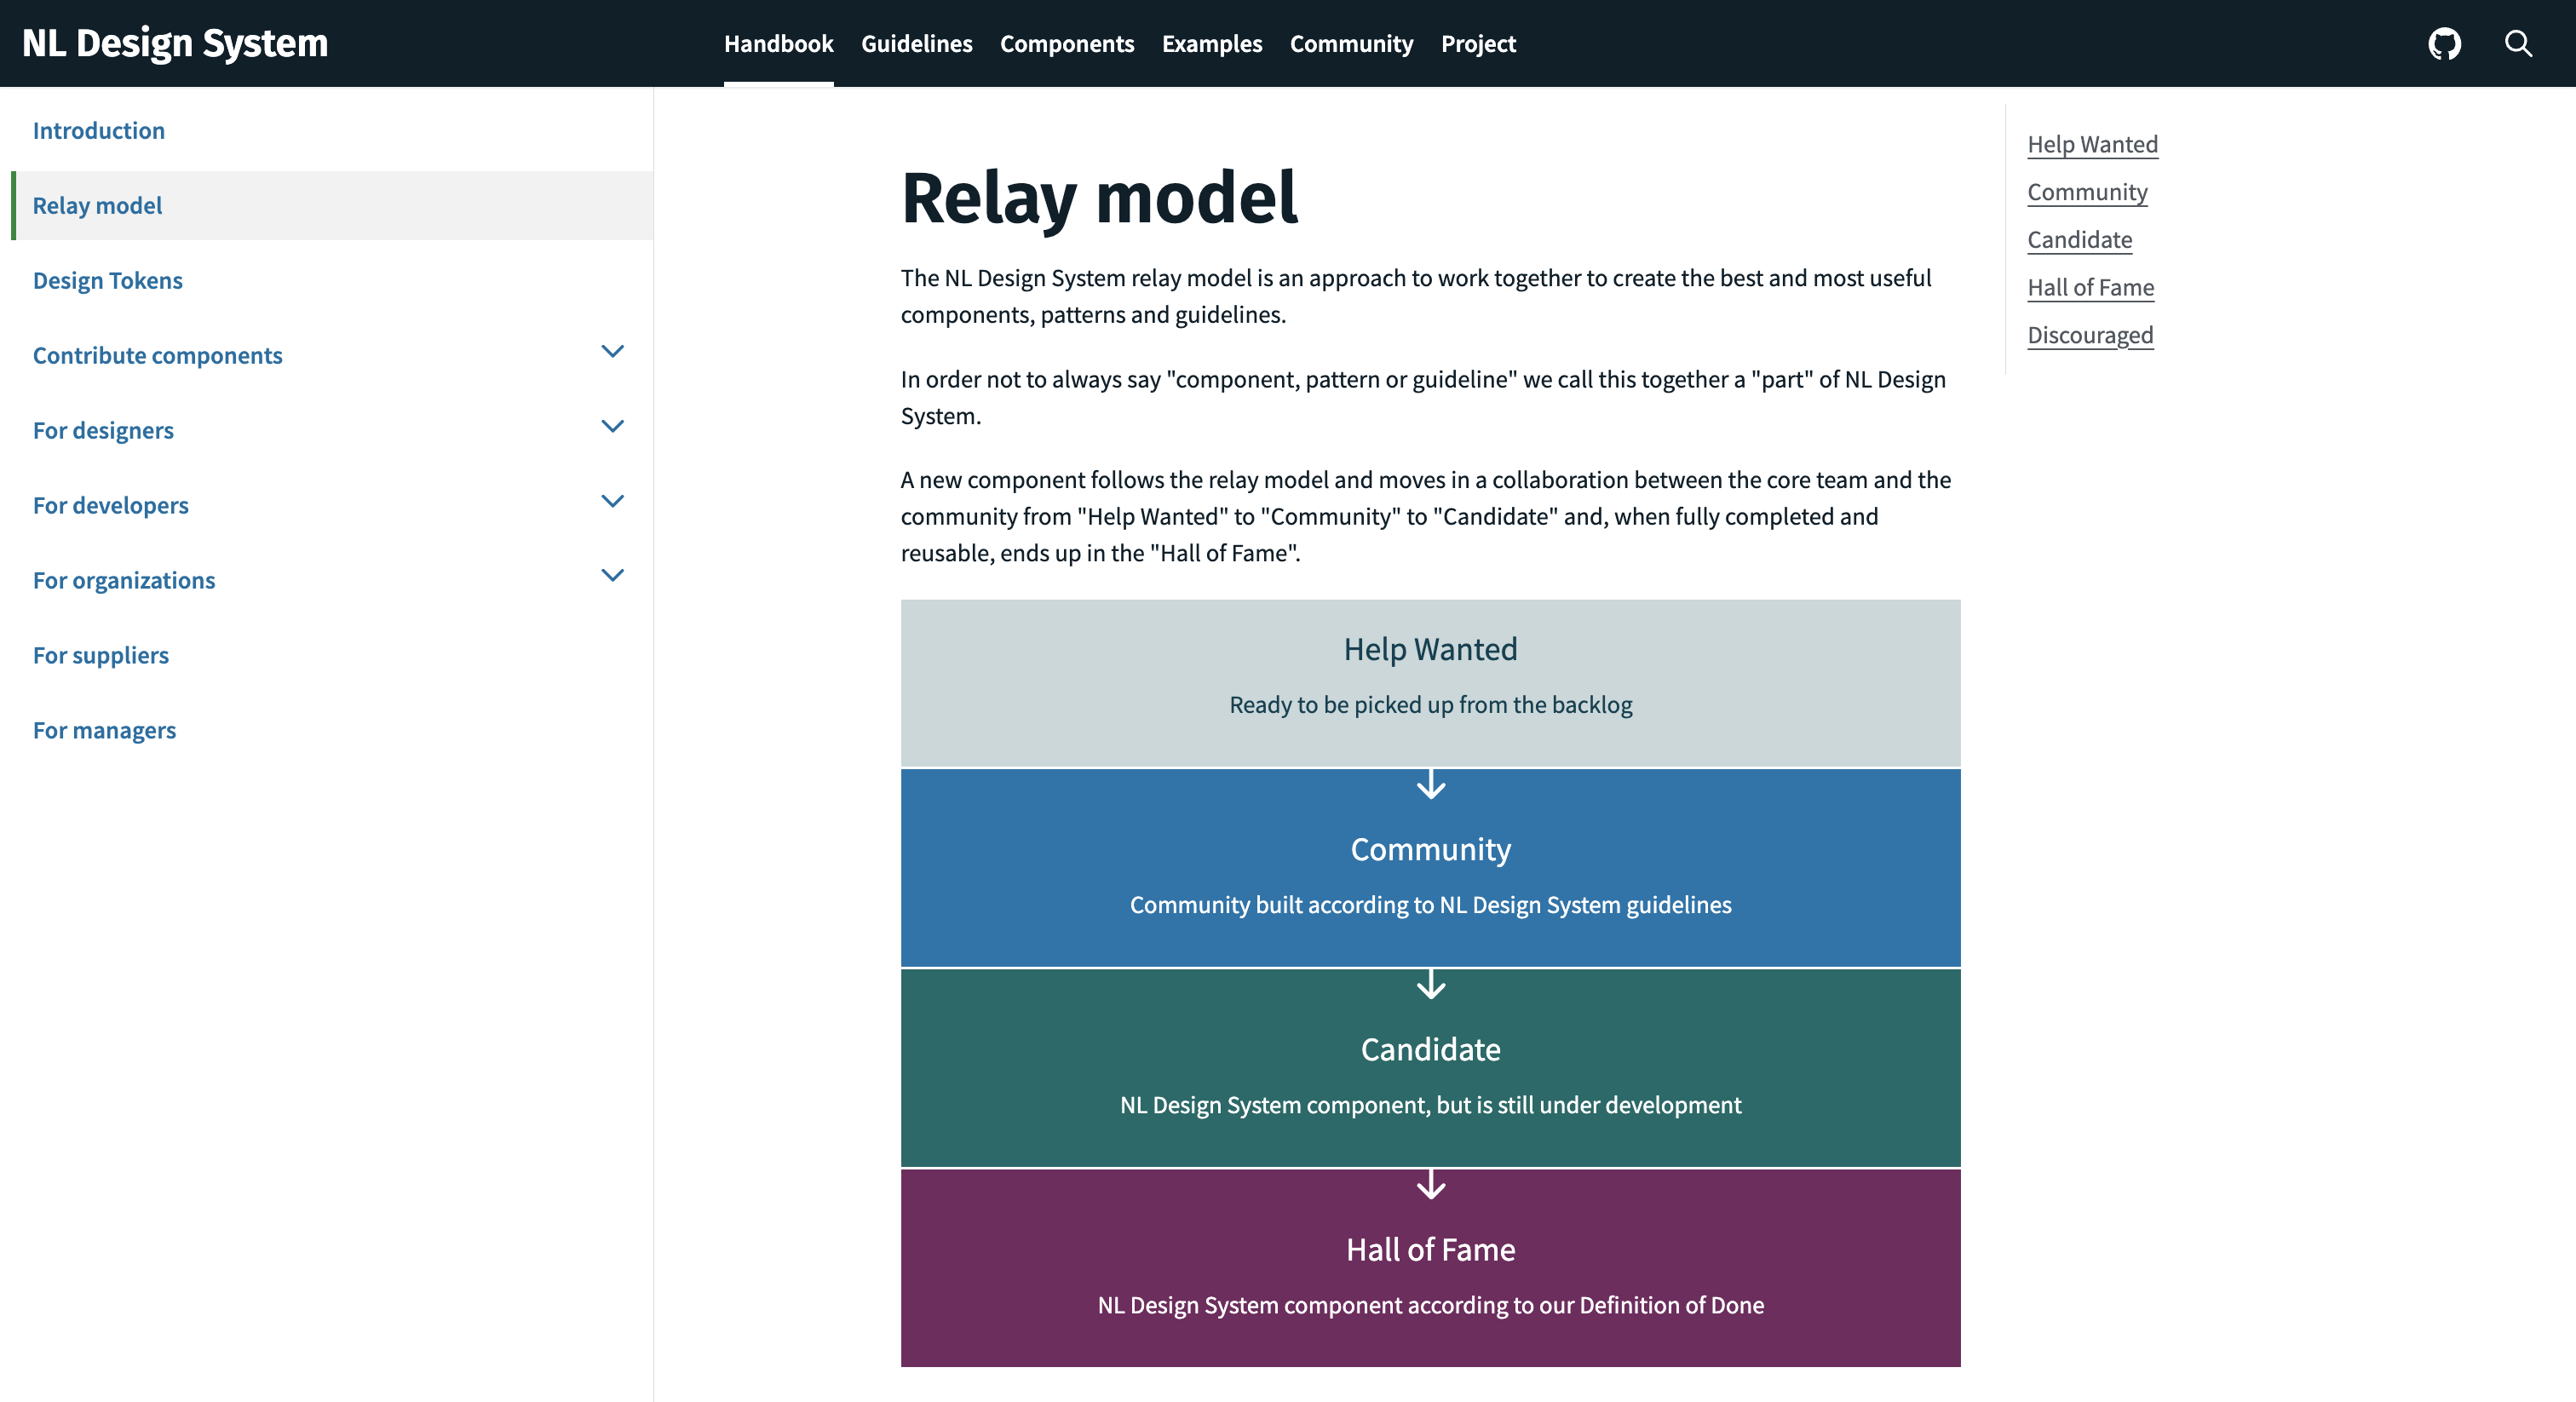This screenshot has height=1402, width=2576.
Task: Expand the Contribute components section chevron
Action: click(612, 352)
